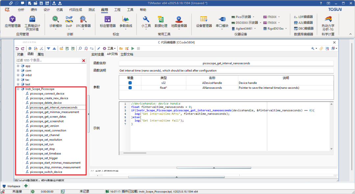355x194 pixels.
Task: Open the 仿真 ribbon tab
Action: click(59, 10)
